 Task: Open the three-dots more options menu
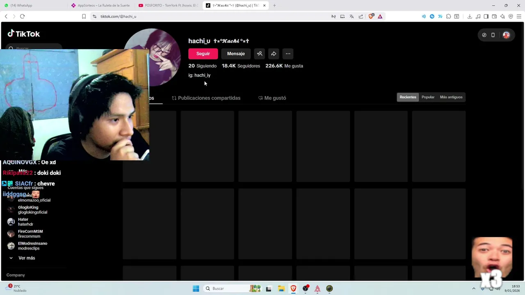click(x=288, y=54)
